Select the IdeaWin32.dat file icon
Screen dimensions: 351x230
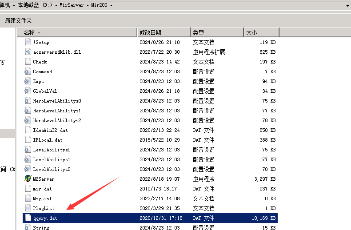pos(28,130)
